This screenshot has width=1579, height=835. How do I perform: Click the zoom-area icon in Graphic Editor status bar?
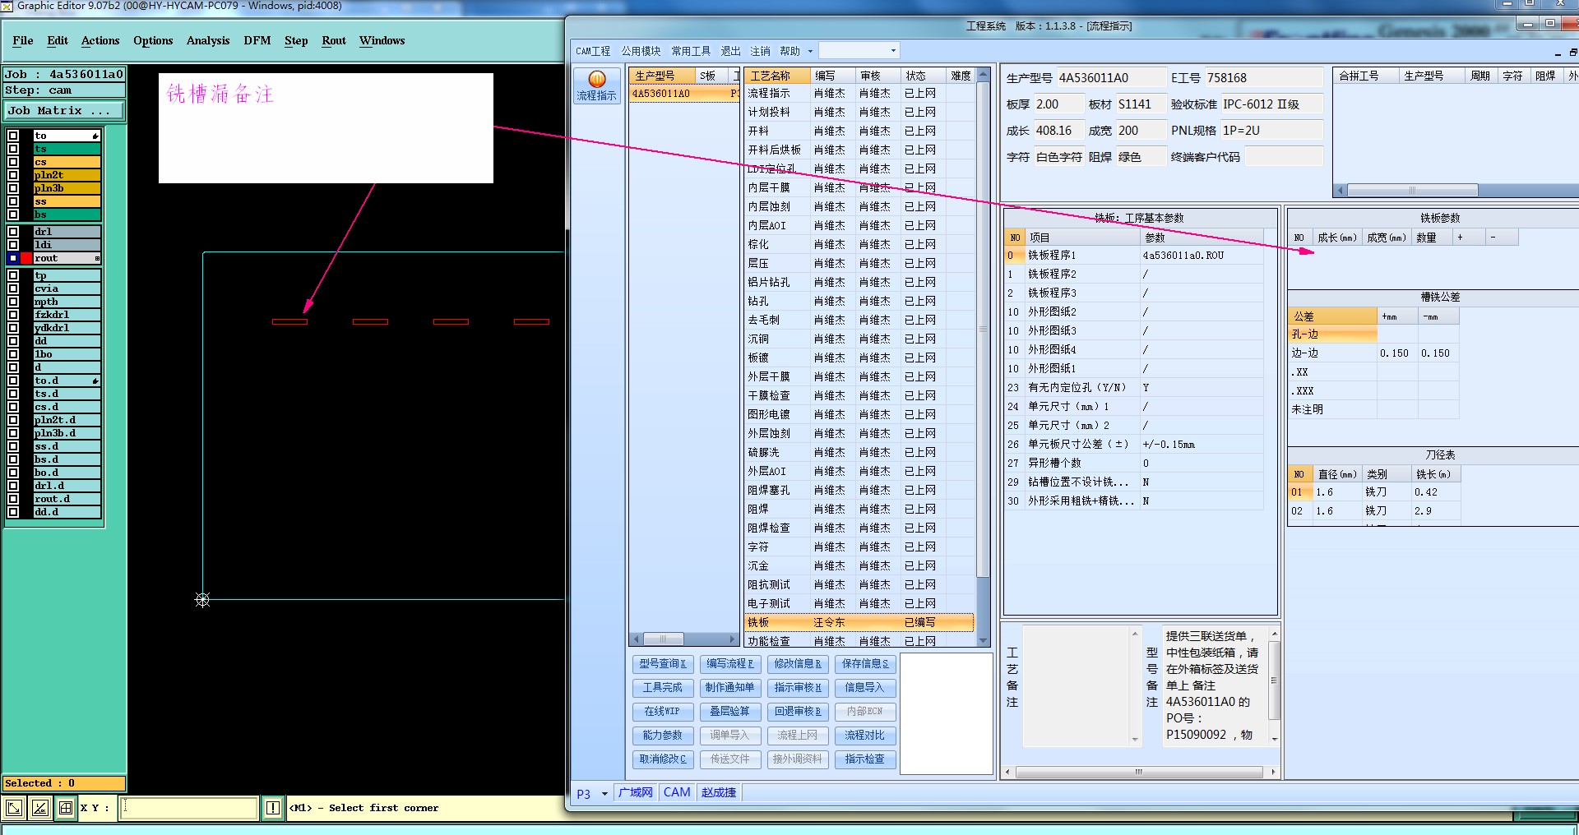[14, 808]
